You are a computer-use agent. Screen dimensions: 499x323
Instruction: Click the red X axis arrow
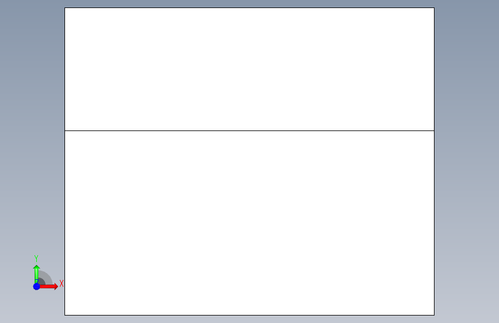click(x=49, y=286)
